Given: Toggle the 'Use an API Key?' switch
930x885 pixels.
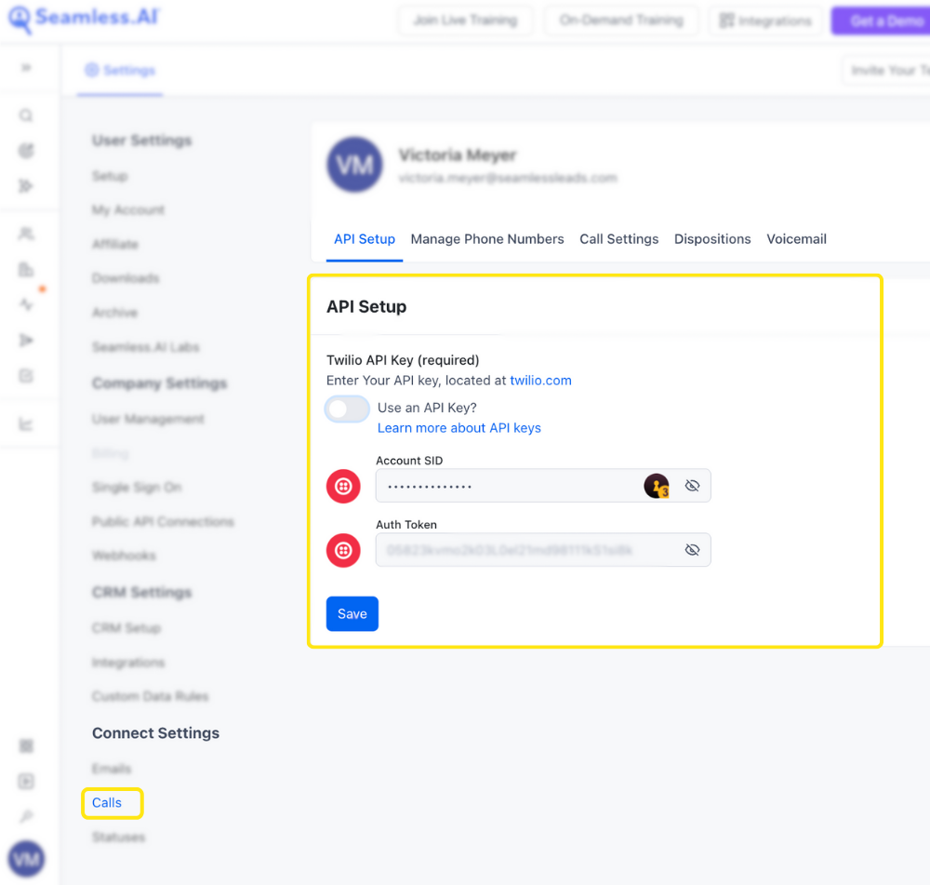Looking at the screenshot, I should [x=348, y=409].
